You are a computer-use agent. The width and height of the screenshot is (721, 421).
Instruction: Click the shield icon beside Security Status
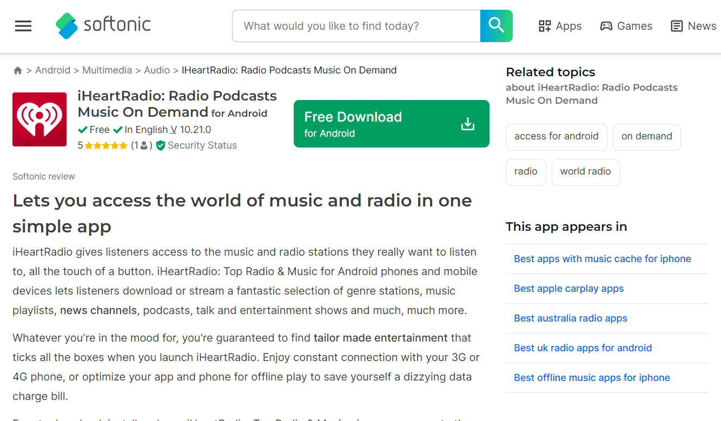pyautogui.click(x=160, y=145)
